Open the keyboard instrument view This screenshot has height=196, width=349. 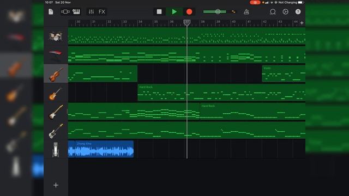click(76, 12)
